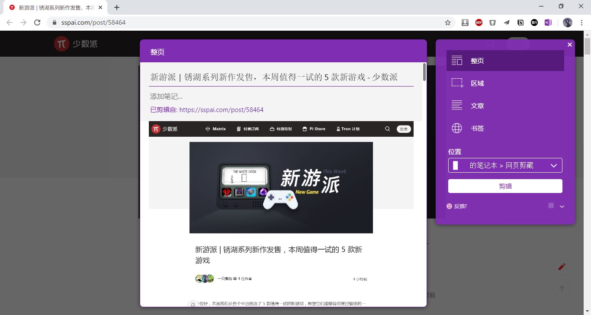
Task: Click the 剪辑 (Clip) button
Action: pos(505,186)
